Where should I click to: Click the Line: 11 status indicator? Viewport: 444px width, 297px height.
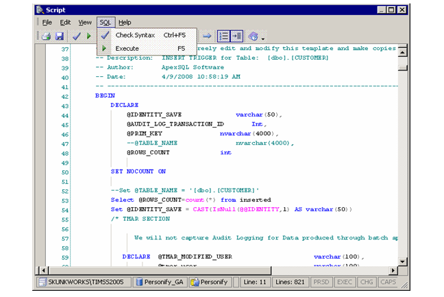click(255, 282)
